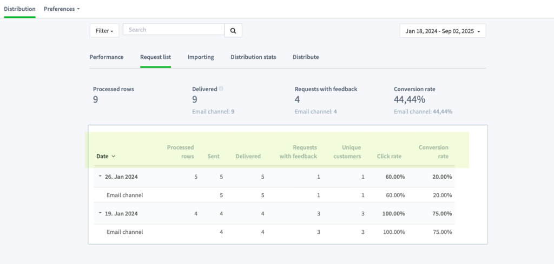The width and height of the screenshot is (554, 264).
Task: Open the Filter dropdown
Action: (x=104, y=31)
